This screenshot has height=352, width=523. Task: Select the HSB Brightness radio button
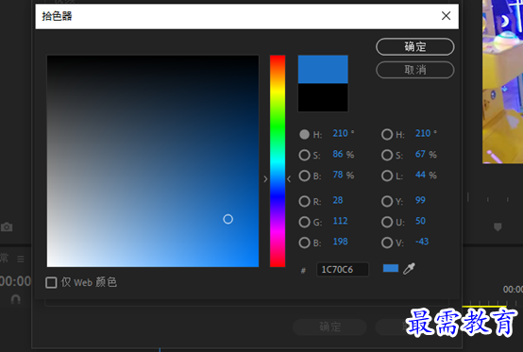click(304, 176)
